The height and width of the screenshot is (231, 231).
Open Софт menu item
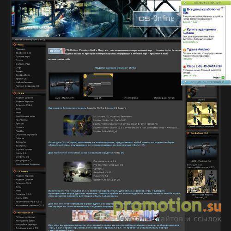coord(18,67)
